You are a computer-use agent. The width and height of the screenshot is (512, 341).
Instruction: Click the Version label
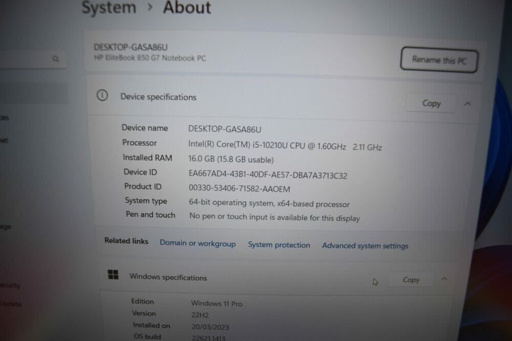[144, 313]
